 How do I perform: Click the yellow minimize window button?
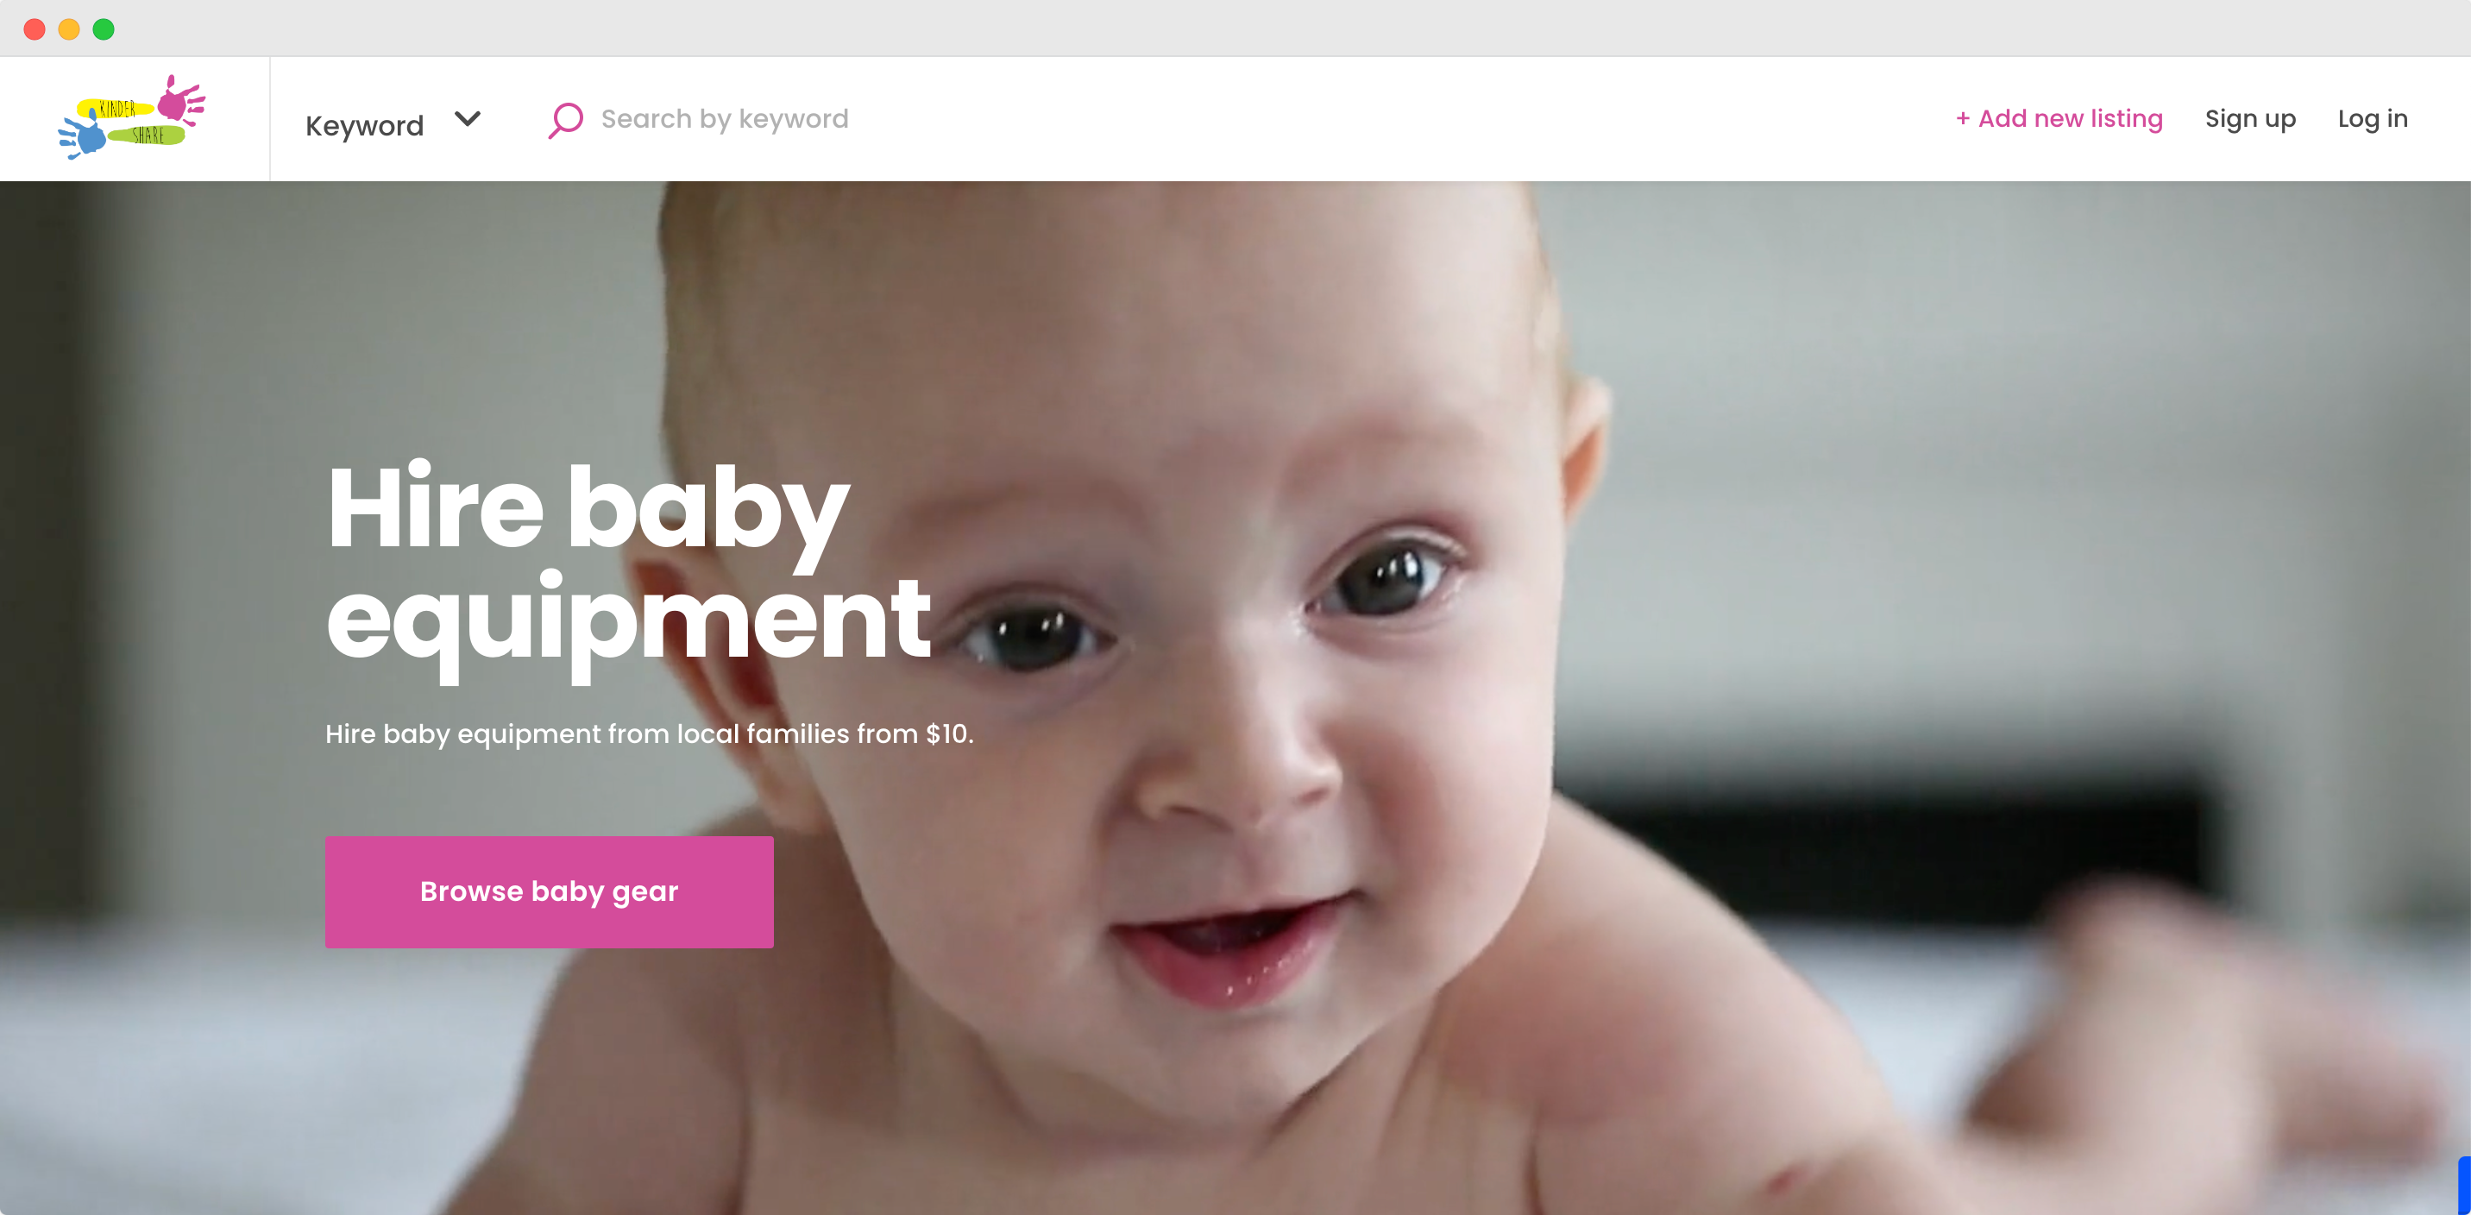tap(69, 29)
